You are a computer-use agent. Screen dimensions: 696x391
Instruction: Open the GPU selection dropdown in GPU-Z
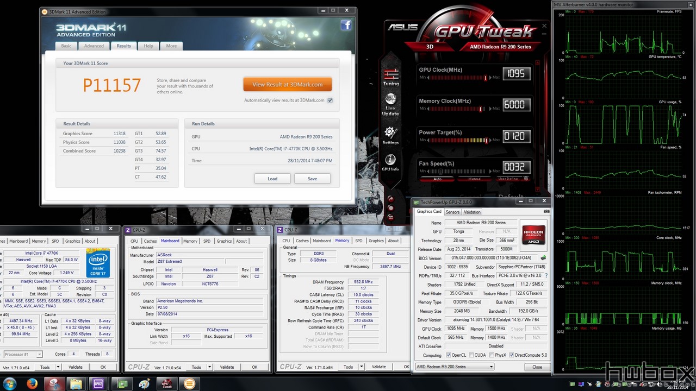point(455,367)
